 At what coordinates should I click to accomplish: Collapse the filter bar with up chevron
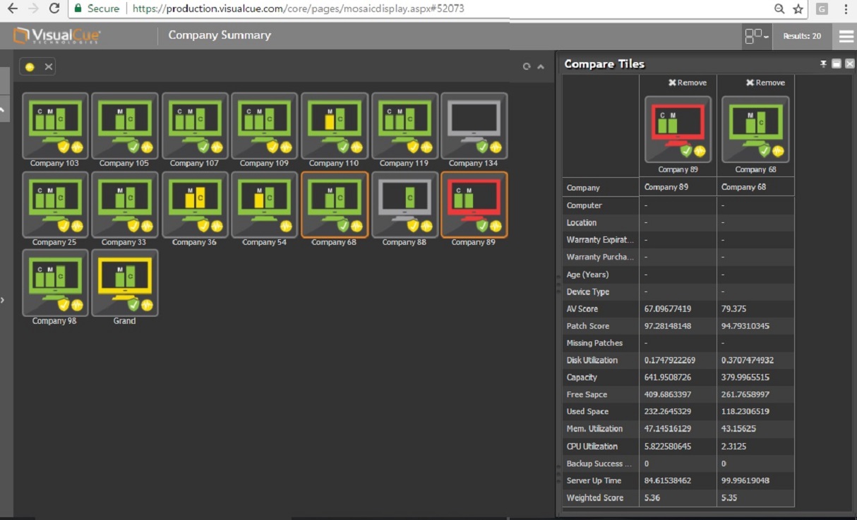click(x=541, y=67)
